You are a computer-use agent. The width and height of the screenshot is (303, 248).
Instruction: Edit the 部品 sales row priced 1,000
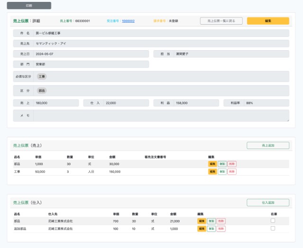pyautogui.click(x=213, y=164)
